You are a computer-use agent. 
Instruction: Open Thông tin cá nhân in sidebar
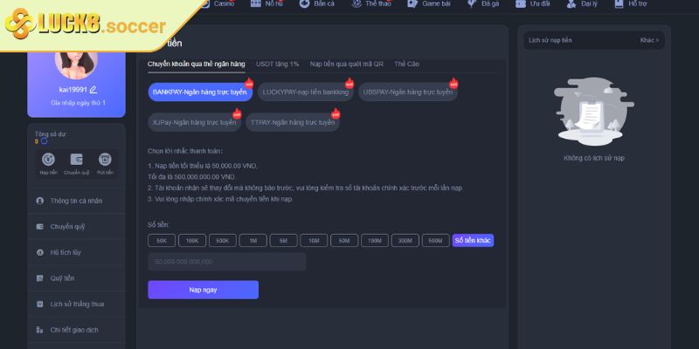click(x=75, y=201)
